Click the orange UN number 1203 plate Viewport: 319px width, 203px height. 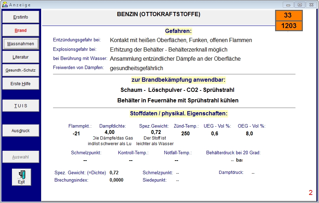click(289, 26)
